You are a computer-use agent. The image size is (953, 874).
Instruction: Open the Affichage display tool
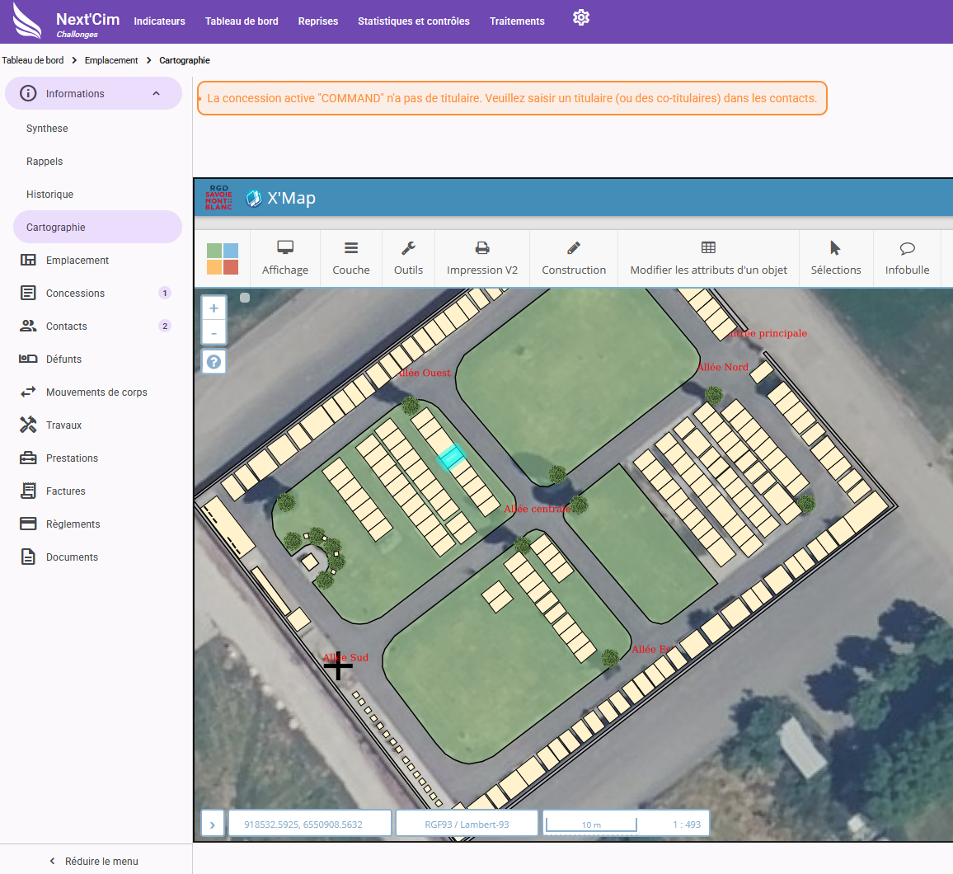click(284, 258)
